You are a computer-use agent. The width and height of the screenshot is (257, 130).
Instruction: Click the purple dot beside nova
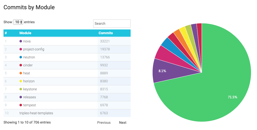pos(21,41)
